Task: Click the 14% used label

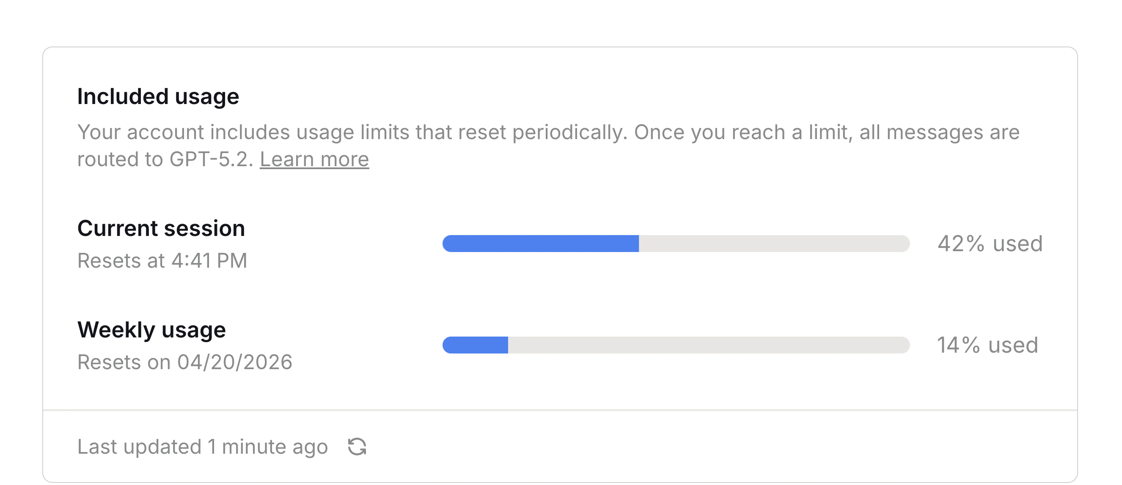Action: tap(988, 344)
